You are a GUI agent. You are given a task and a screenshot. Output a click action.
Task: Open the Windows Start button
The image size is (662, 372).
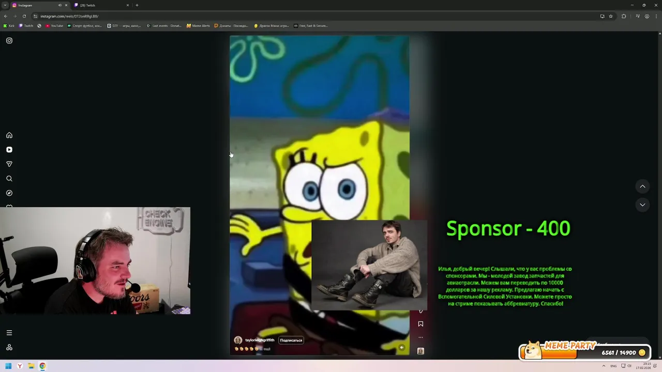(8, 366)
